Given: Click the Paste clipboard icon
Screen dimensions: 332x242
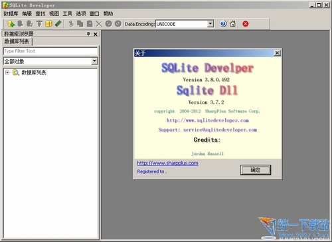Looking at the screenshot, I should pyautogui.click(x=90, y=24).
